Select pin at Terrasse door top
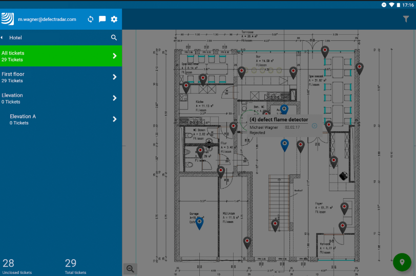This screenshot has width=416, height=276. coord(325,52)
